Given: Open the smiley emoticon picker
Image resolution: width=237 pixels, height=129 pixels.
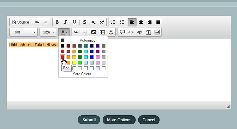Looking at the screenshot, I should (111, 32).
